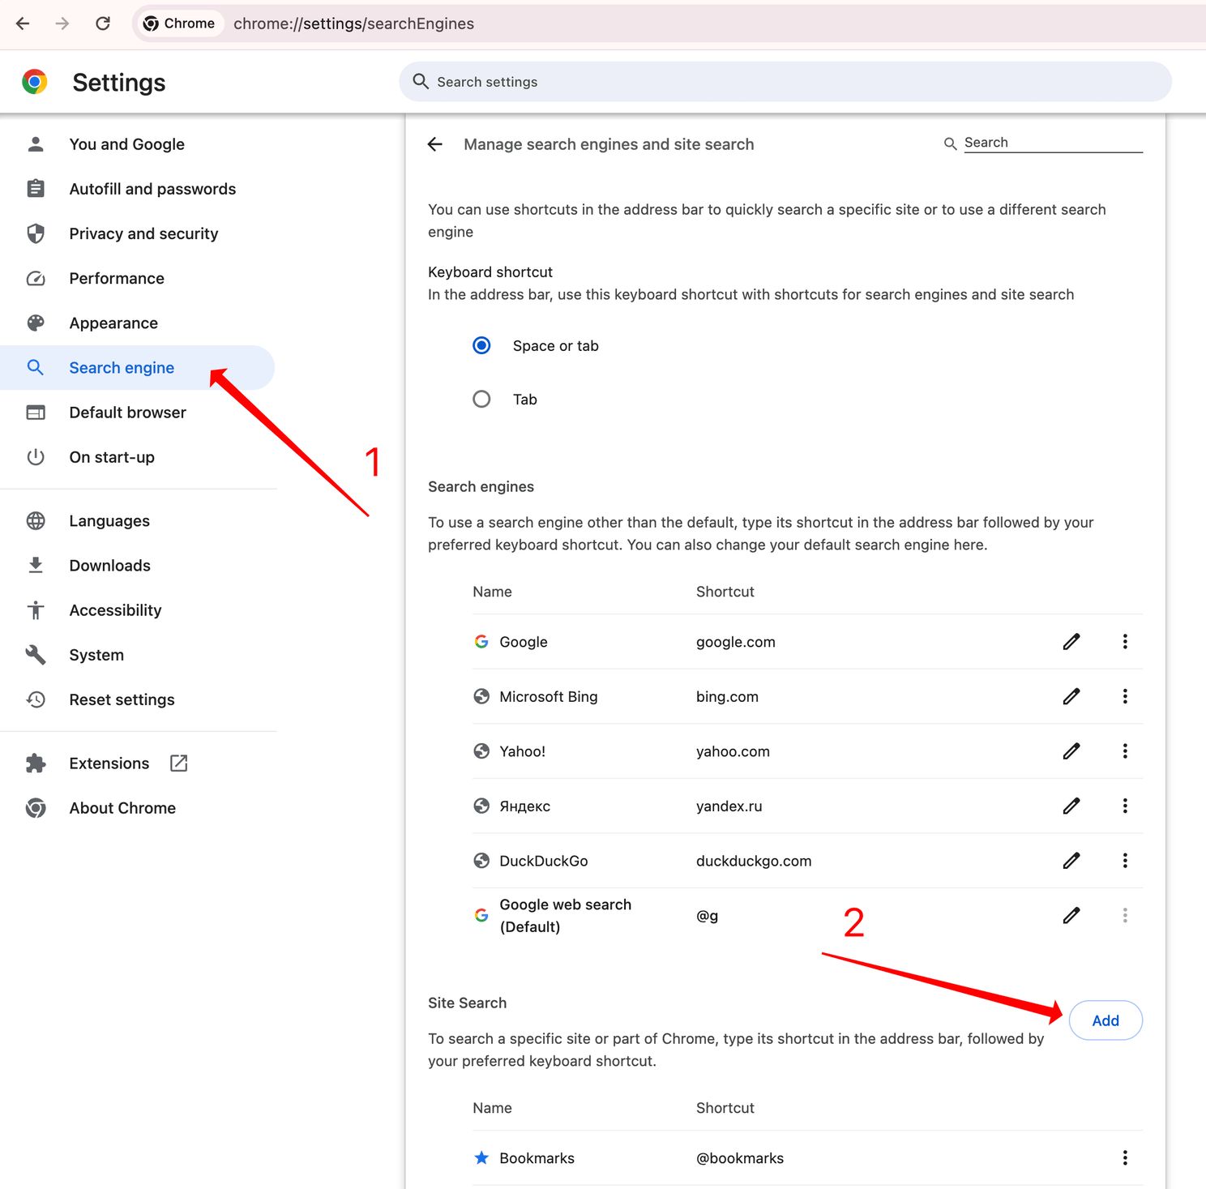The image size is (1206, 1189).
Task: Click the puzzle piece Extensions icon
Action: (36, 763)
